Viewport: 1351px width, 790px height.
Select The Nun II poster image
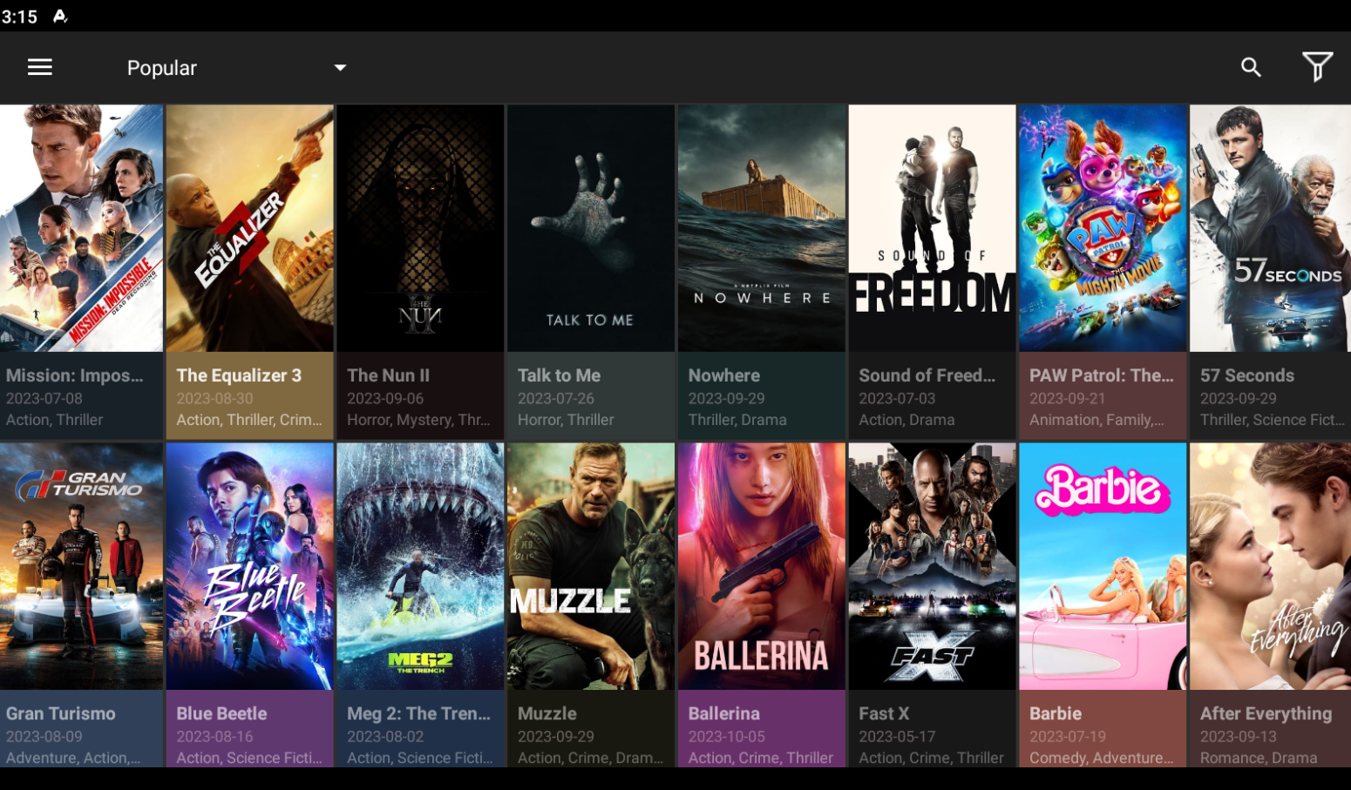click(420, 228)
